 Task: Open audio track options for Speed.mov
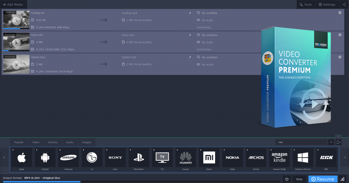(x=205, y=64)
